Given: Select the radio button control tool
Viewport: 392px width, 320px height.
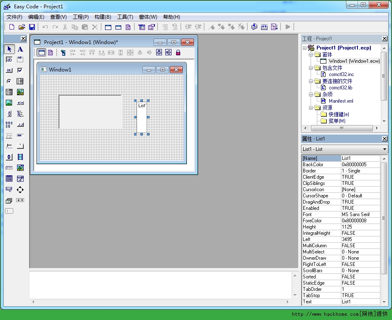Looking at the screenshot, I should click(9, 81).
